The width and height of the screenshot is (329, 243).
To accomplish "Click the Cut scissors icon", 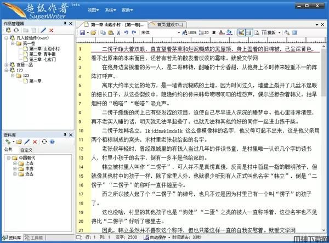I will click(x=118, y=32).
